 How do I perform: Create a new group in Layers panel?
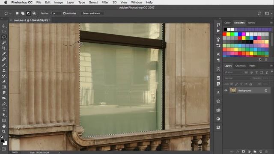(255, 151)
